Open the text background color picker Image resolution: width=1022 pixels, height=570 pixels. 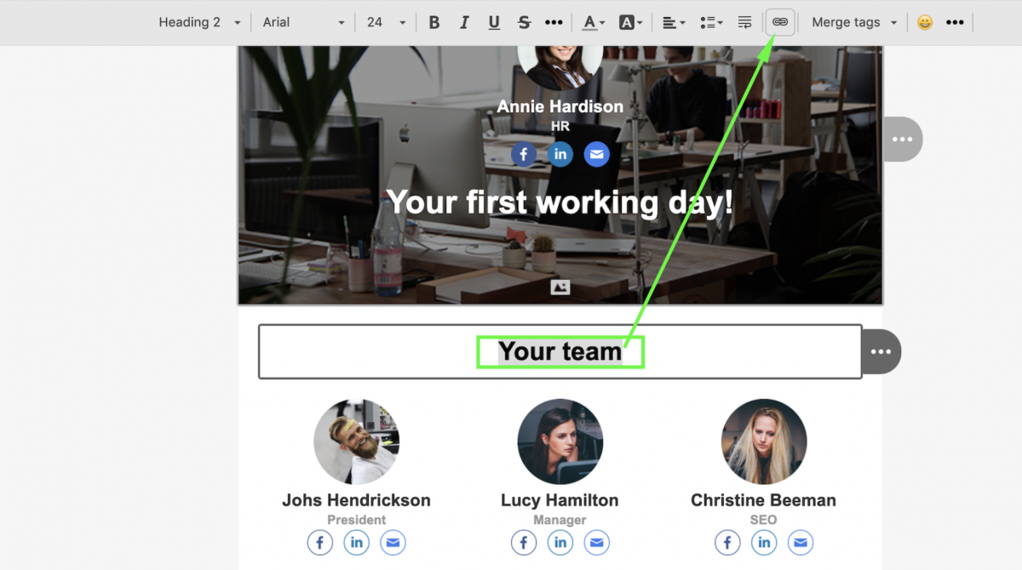[x=630, y=23]
